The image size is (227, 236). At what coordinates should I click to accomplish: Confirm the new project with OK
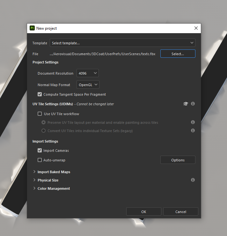click(x=143, y=212)
